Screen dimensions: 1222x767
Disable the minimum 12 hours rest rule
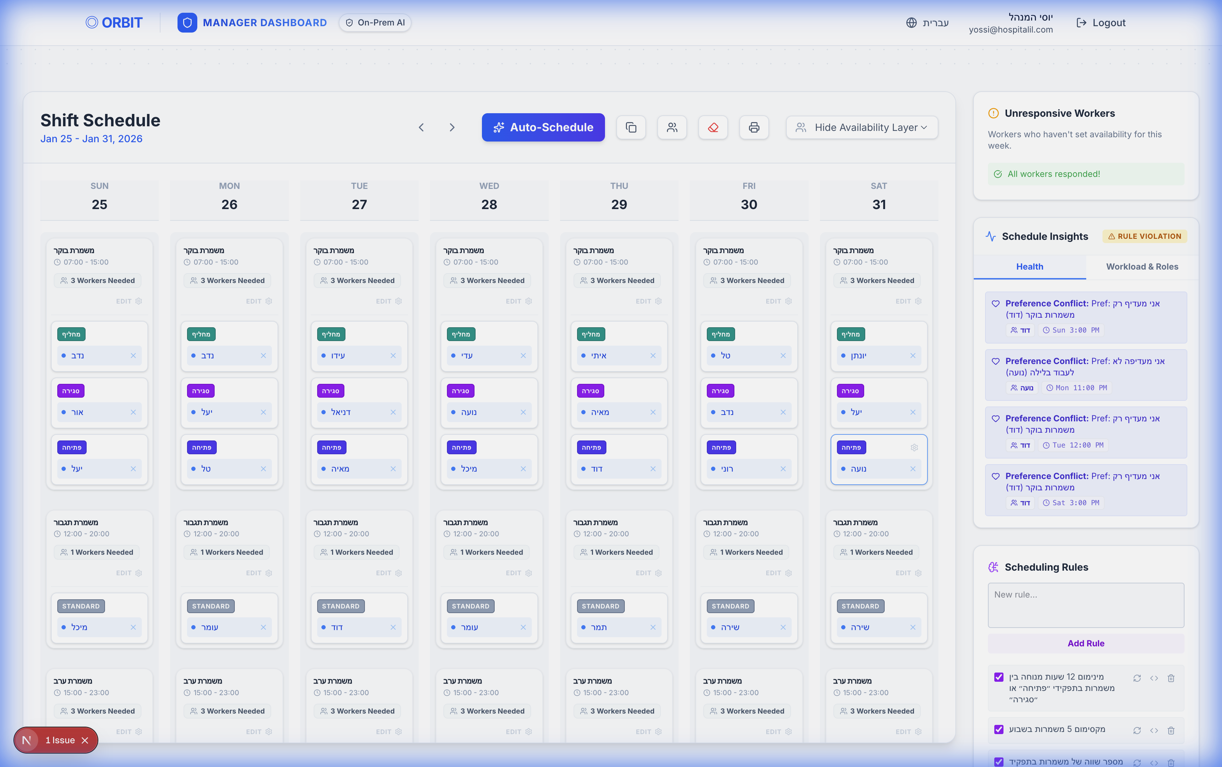point(999,678)
